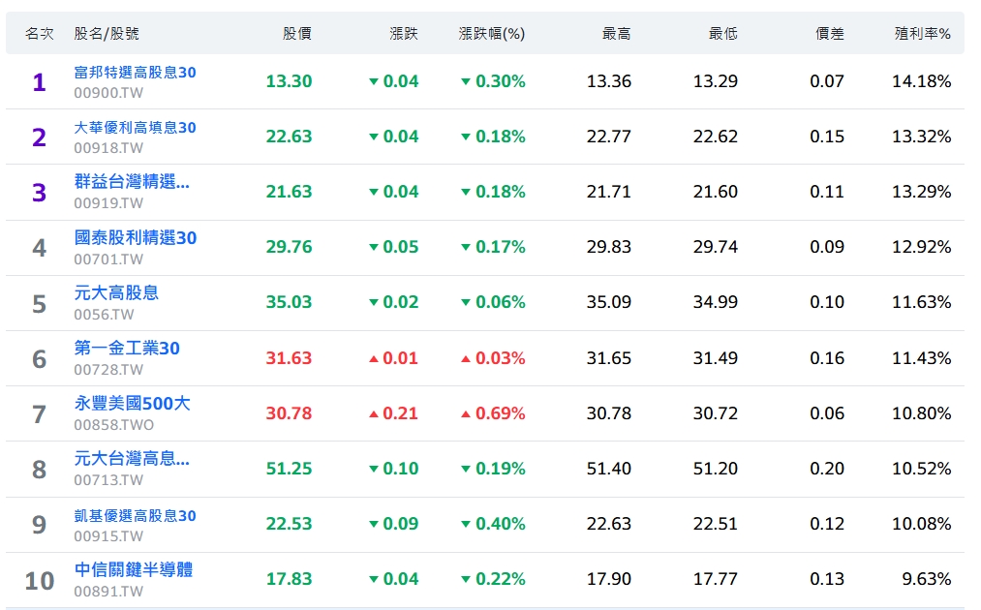Click the red up arrow beside 0.03%
This screenshot has height=610, width=981.
point(466,359)
